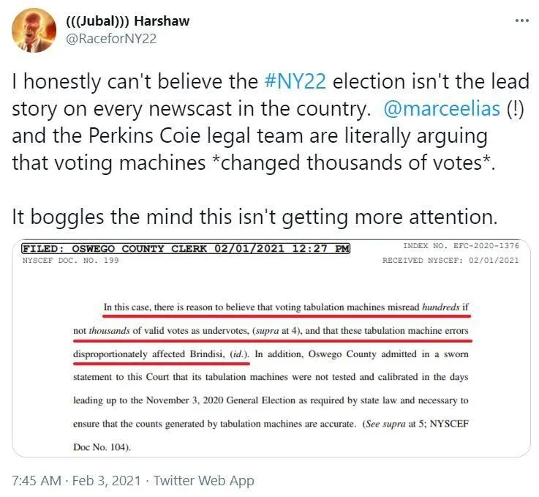539x497 pixels.
Task: Open the tweet's more options ellipsis menu
Action: point(521,20)
